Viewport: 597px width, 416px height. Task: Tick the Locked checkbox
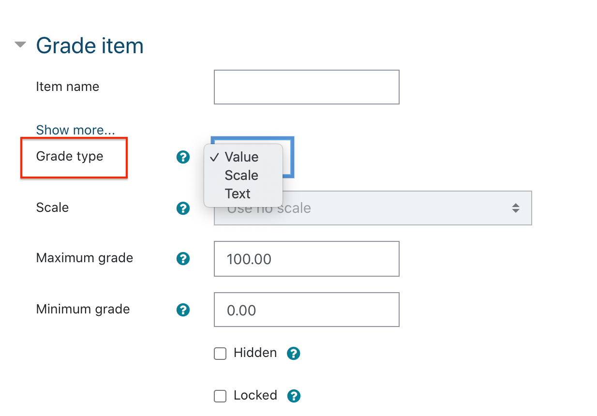coord(220,397)
